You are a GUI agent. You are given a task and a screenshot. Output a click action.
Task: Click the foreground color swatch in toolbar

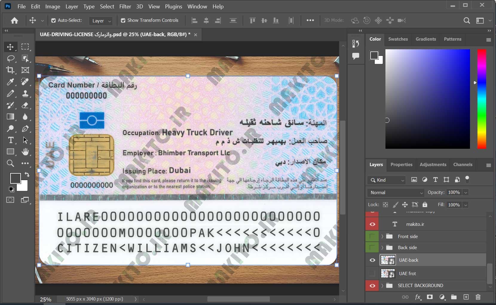click(15, 178)
